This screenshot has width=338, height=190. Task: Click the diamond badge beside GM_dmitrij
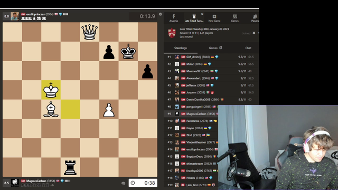pyautogui.click(x=217, y=57)
